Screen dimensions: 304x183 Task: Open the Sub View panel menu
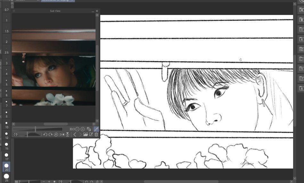(x=14, y=11)
